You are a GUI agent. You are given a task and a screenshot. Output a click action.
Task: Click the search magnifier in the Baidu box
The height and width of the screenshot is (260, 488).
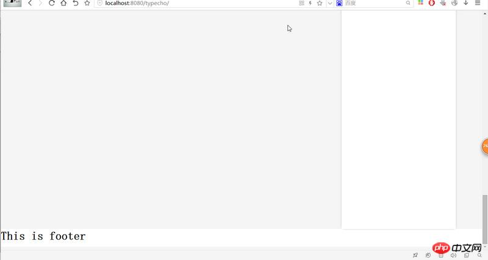coord(408,3)
